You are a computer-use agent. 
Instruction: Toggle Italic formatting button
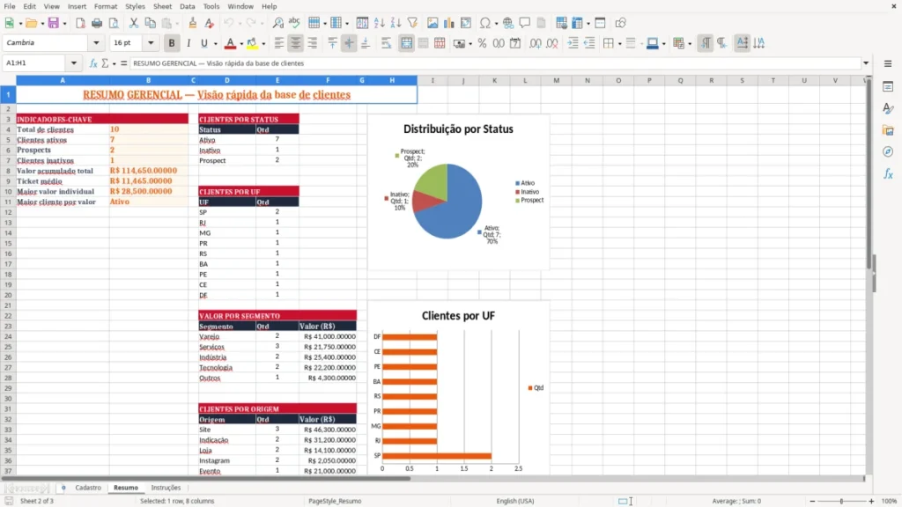pyautogui.click(x=189, y=43)
